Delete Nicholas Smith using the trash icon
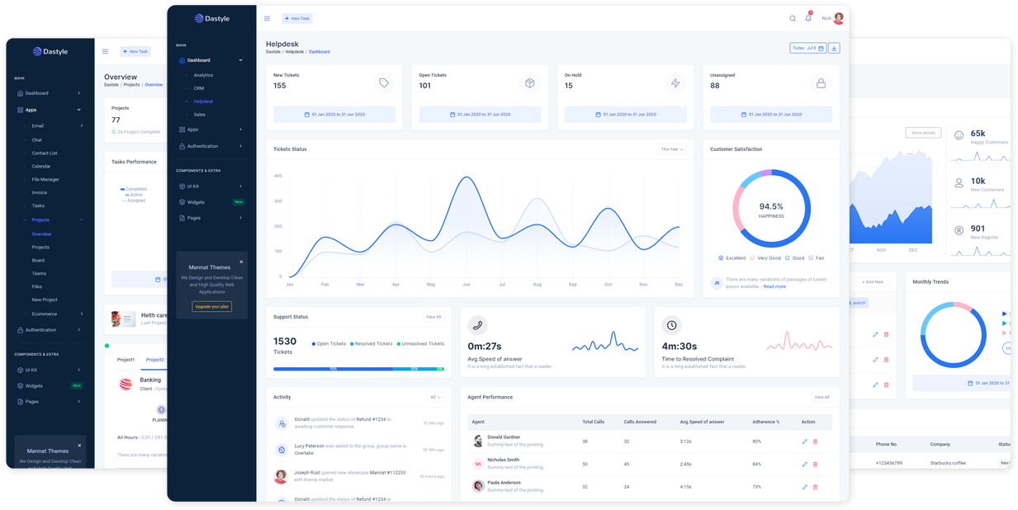1018x510 pixels. point(816,464)
